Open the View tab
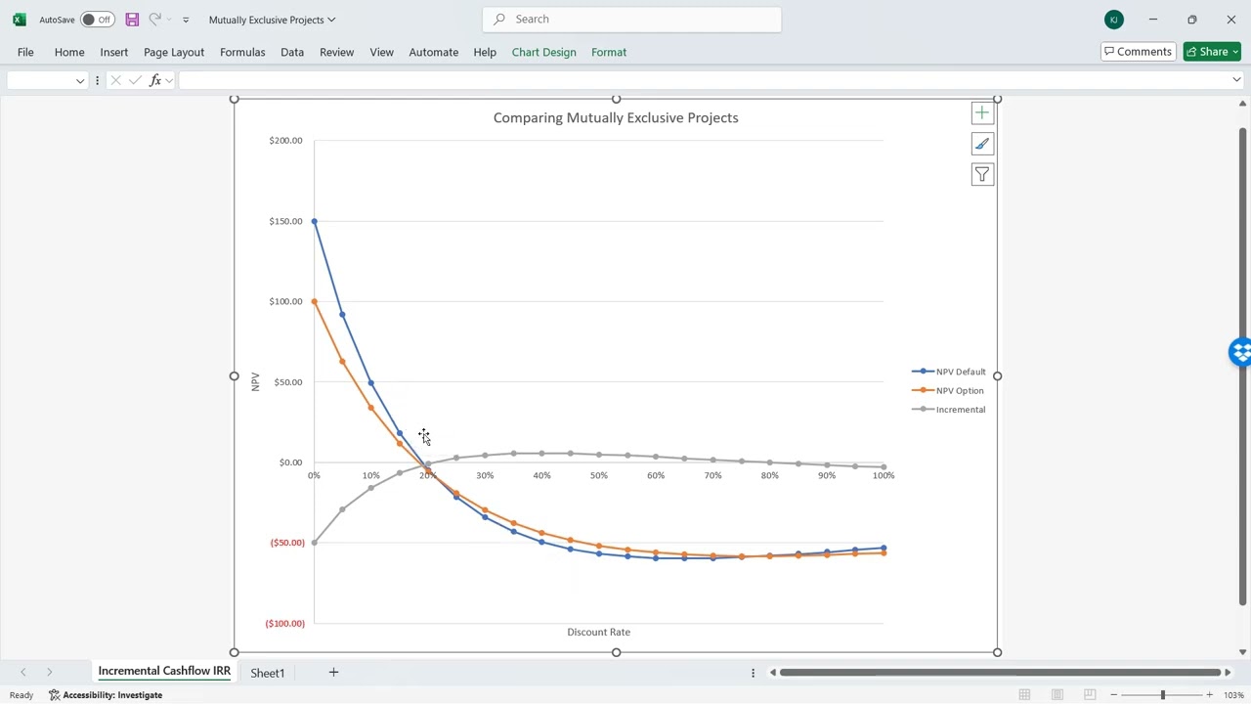 381,52
